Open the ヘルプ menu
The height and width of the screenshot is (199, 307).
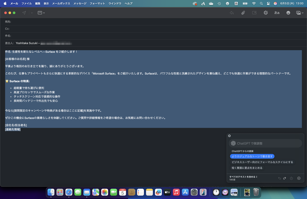point(129,3)
